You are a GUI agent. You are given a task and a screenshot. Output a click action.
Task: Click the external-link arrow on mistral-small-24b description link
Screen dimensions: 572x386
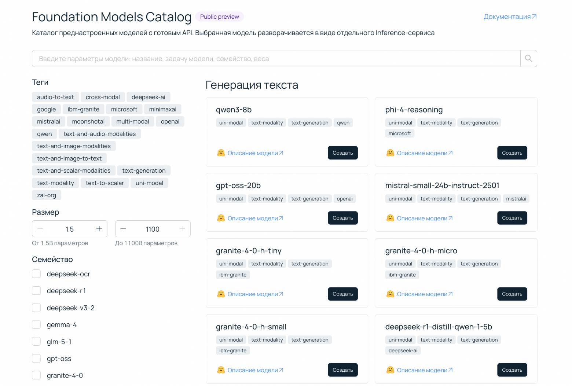450,218
